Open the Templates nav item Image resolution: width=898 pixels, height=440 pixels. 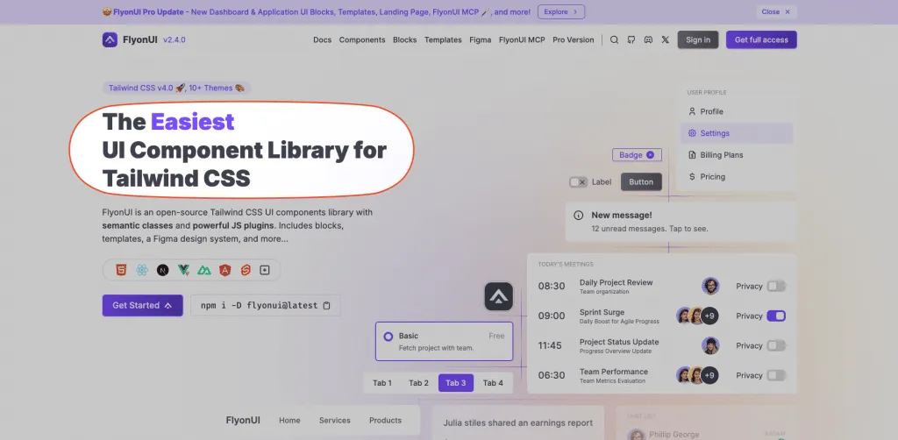[x=443, y=40]
